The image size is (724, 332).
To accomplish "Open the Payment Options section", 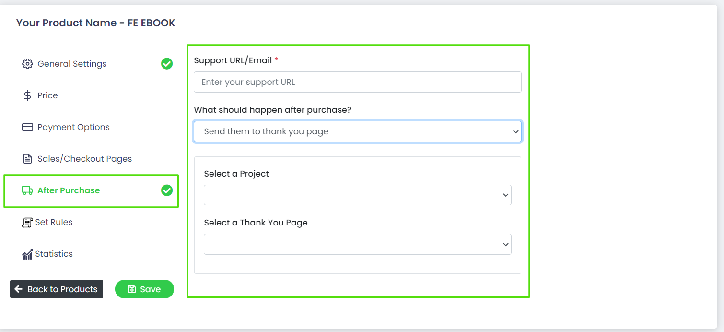I will coord(73,127).
